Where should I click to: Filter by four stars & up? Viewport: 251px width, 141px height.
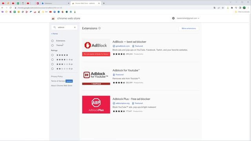(52, 60)
